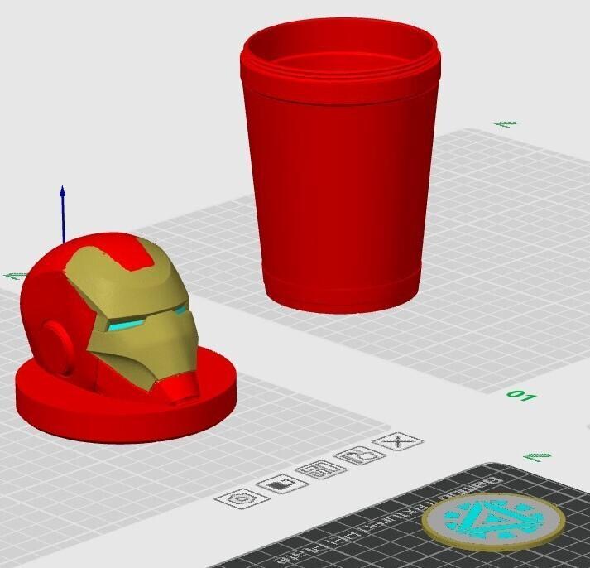Click the green plate number 01 label
590x568 pixels.
(x=521, y=396)
